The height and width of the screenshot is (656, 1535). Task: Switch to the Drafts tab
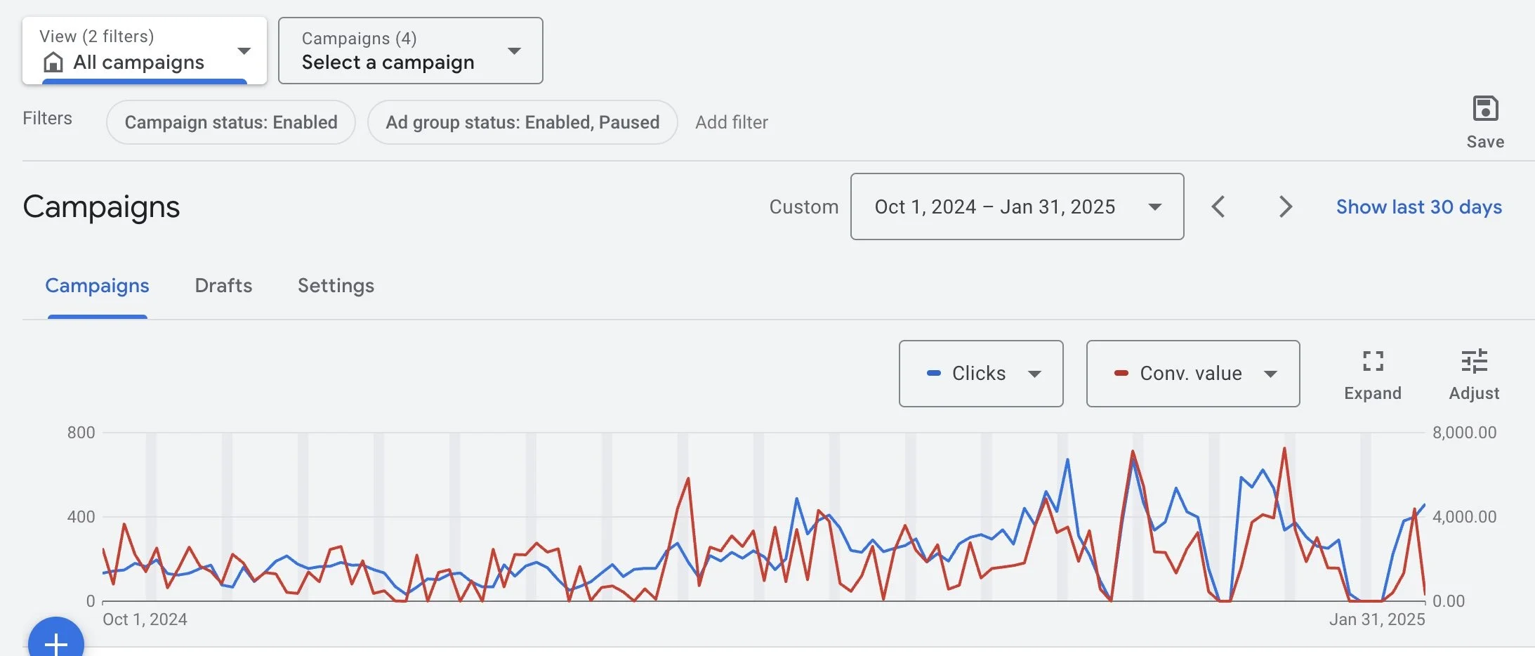pos(223,285)
